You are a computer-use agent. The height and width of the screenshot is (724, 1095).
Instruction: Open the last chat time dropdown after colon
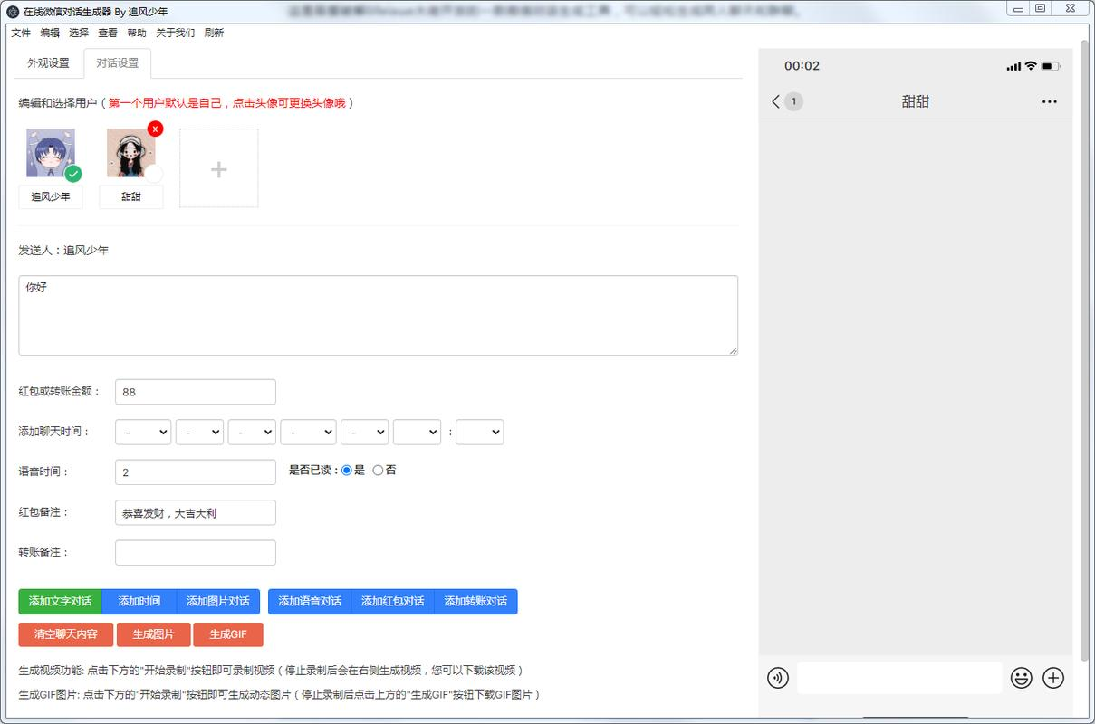(479, 433)
